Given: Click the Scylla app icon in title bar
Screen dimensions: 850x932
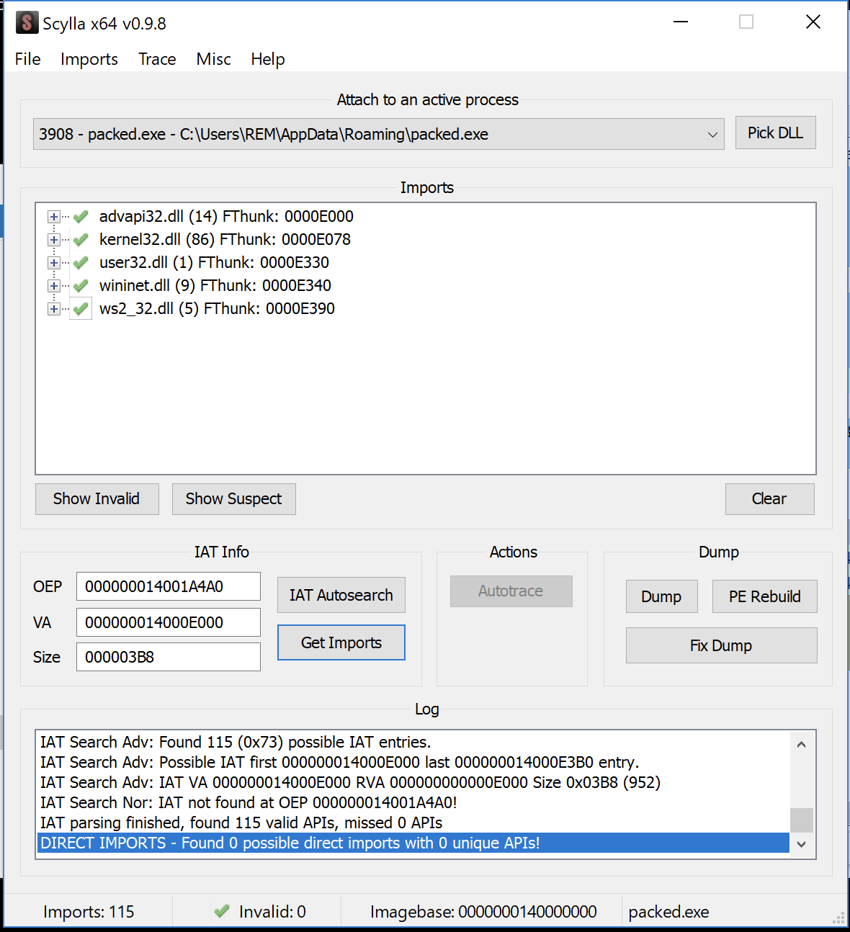Looking at the screenshot, I should pyautogui.click(x=27, y=22).
